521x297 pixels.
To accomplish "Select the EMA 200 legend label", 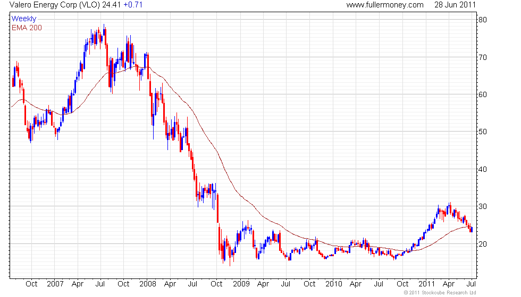I will point(27,28).
